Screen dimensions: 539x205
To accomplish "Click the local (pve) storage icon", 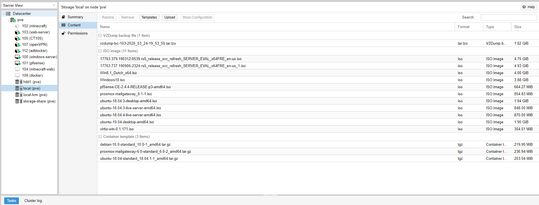I will (x=19, y=88).
